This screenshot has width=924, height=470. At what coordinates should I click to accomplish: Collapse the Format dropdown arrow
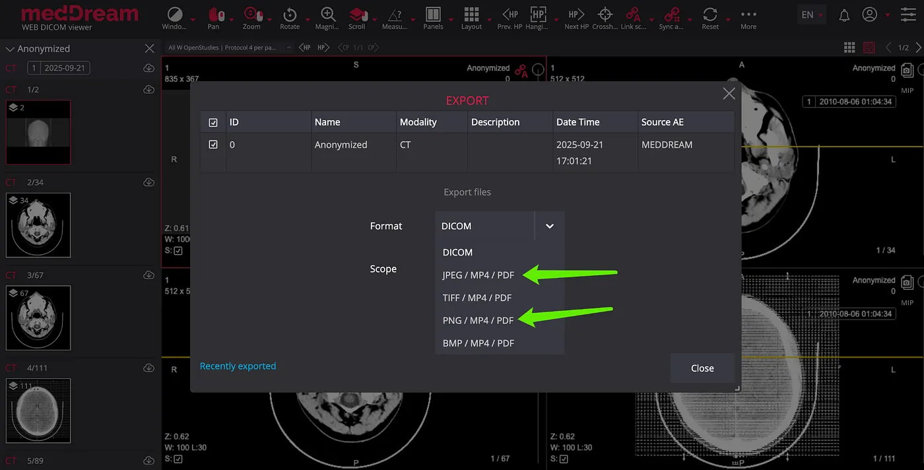coord(549,226)
